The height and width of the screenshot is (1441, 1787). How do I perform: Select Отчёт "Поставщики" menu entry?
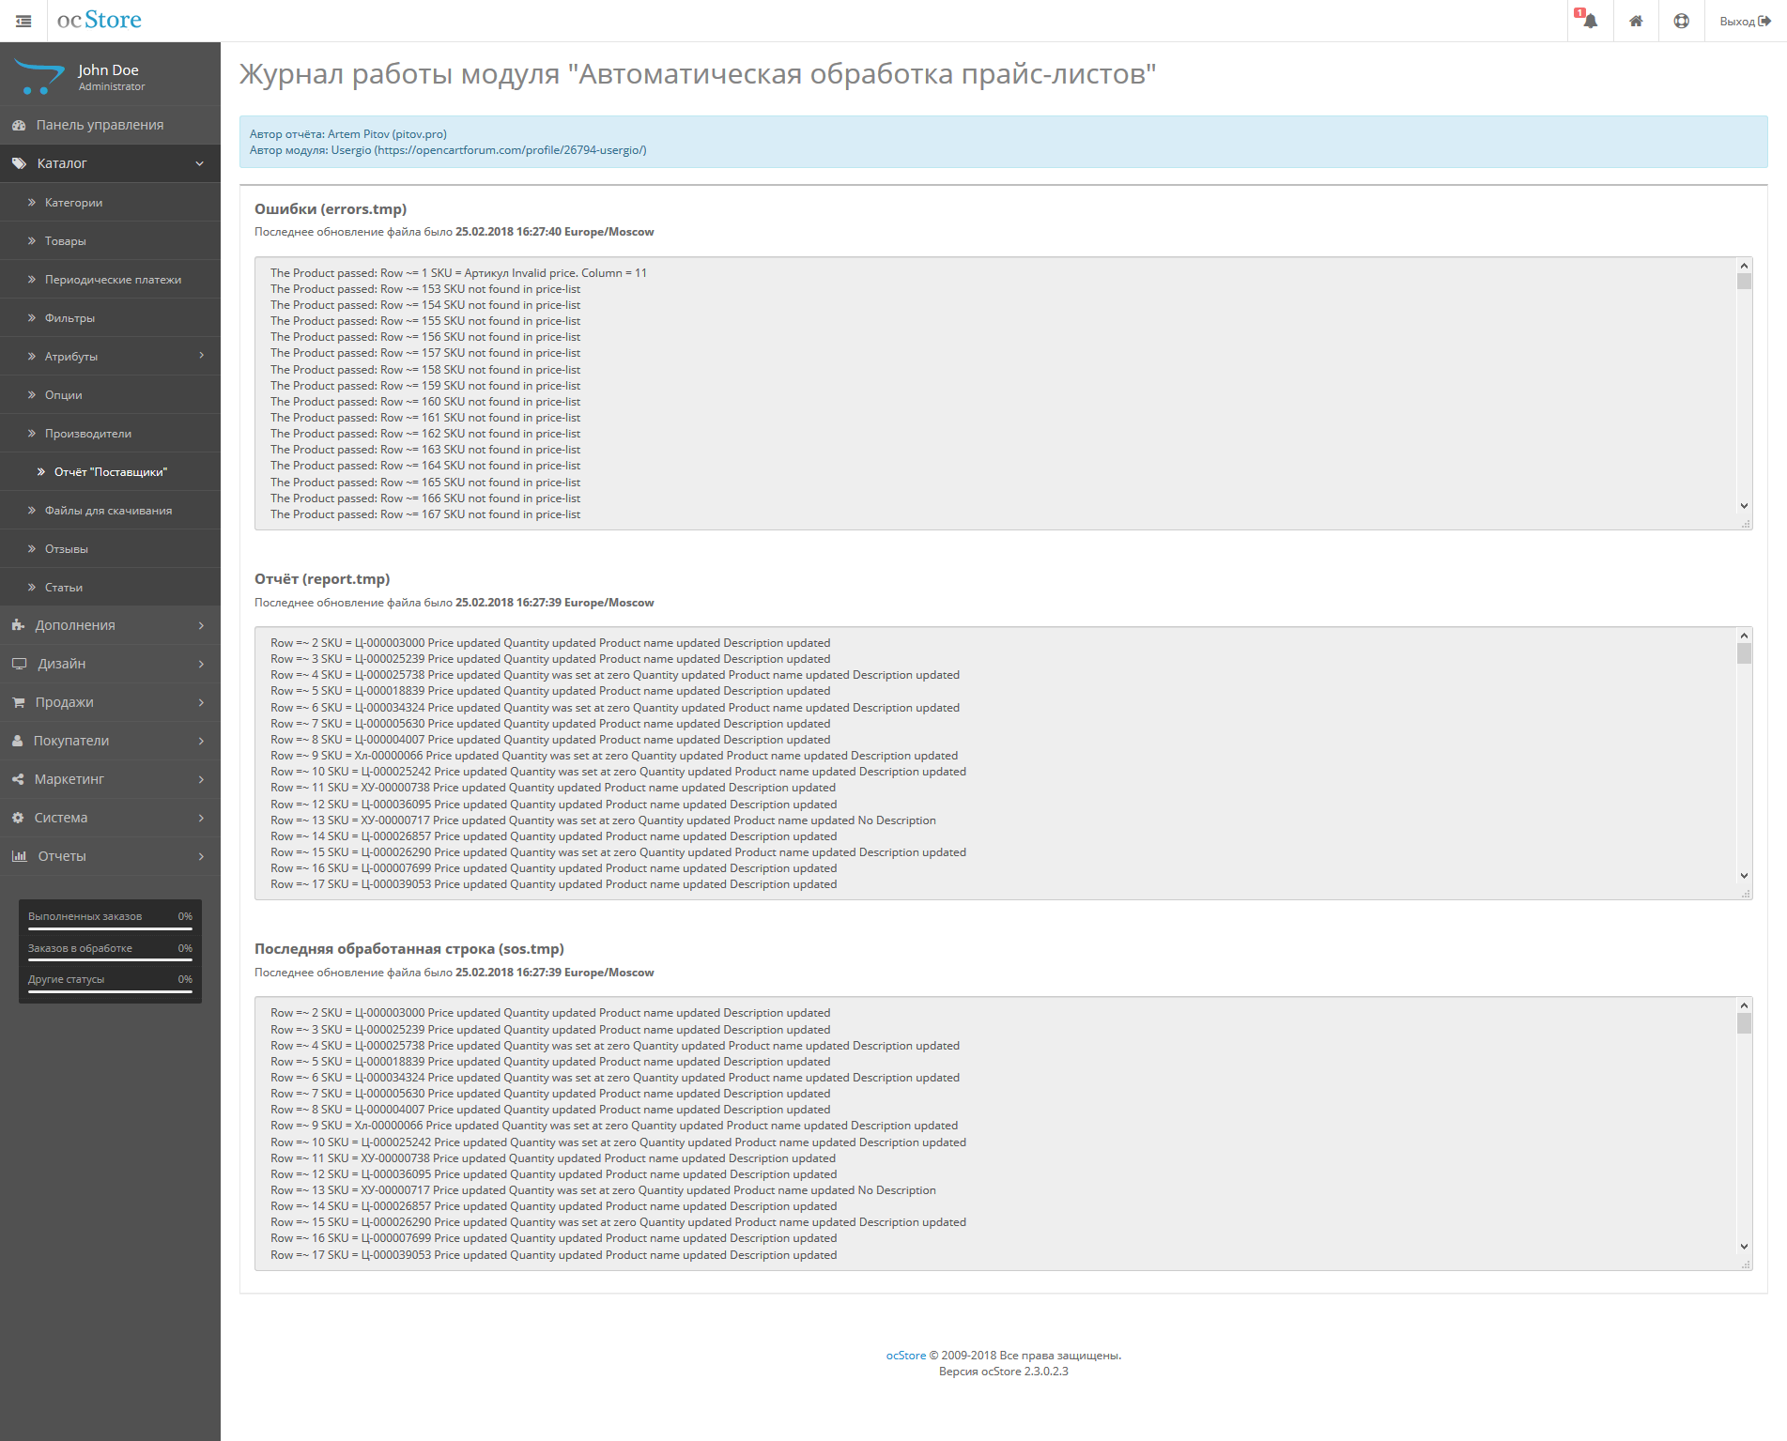(110, 471)
